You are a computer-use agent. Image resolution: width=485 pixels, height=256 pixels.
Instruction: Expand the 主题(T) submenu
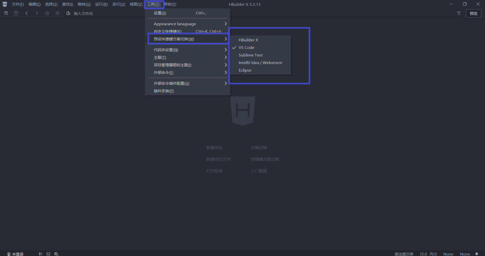click(x=188, y=57)
